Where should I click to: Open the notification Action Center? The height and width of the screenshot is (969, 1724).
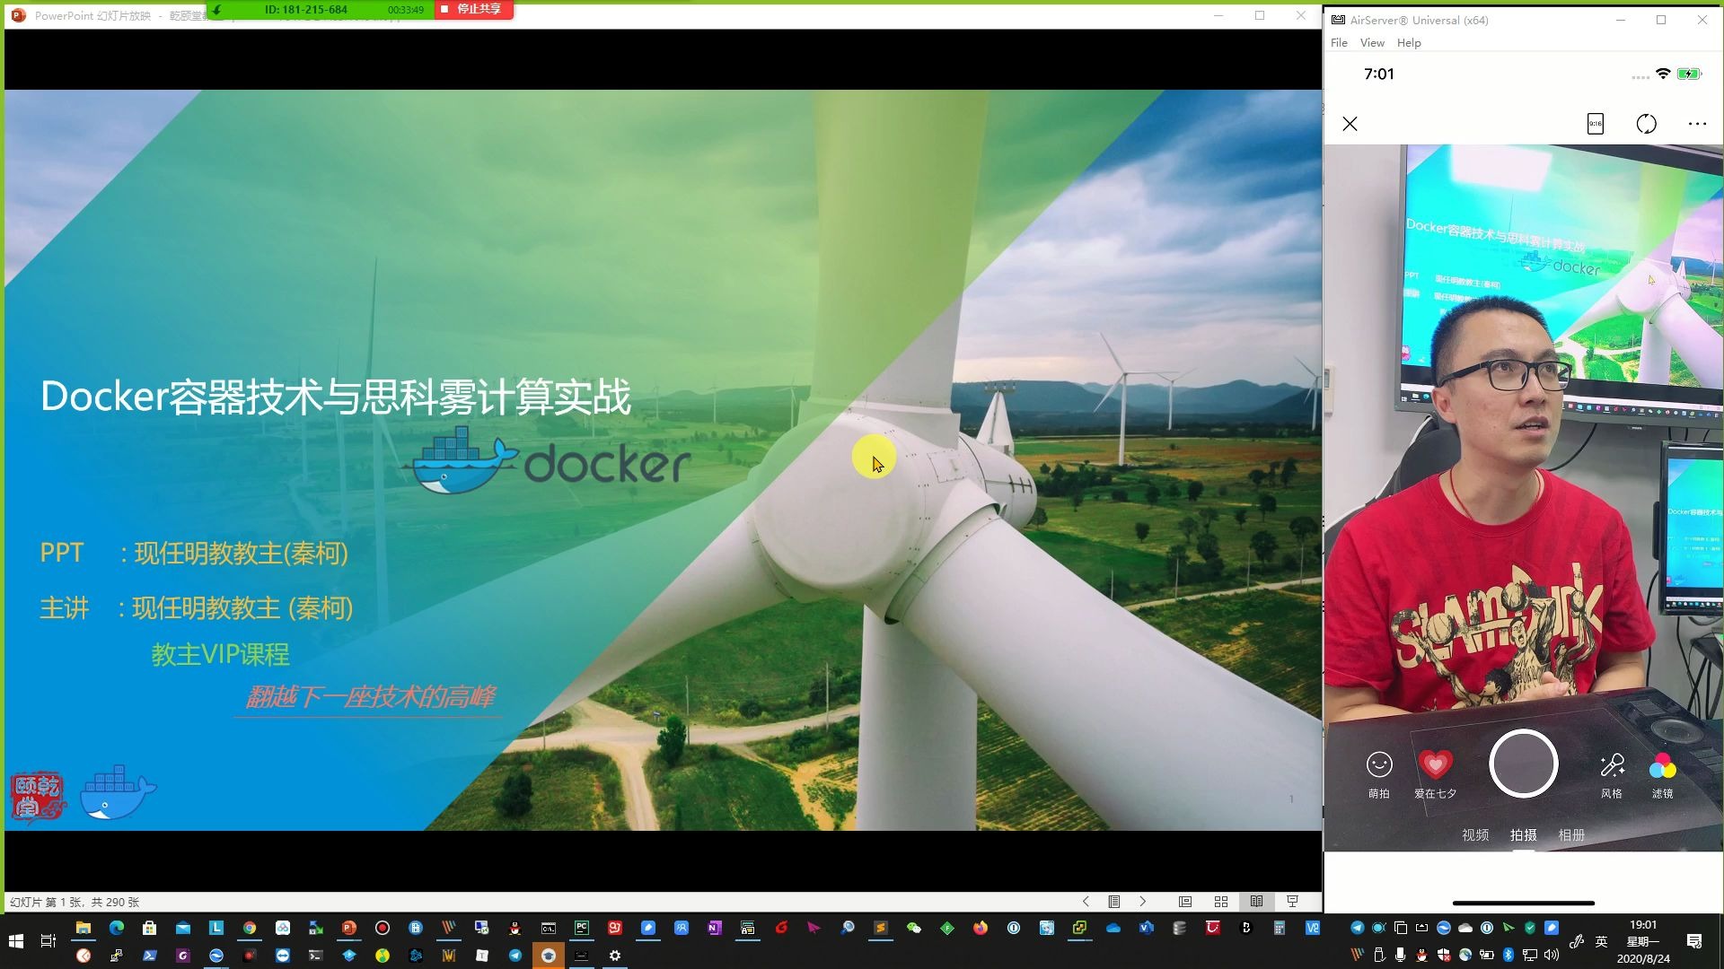pyautogui.click(x=1694, y=941)
